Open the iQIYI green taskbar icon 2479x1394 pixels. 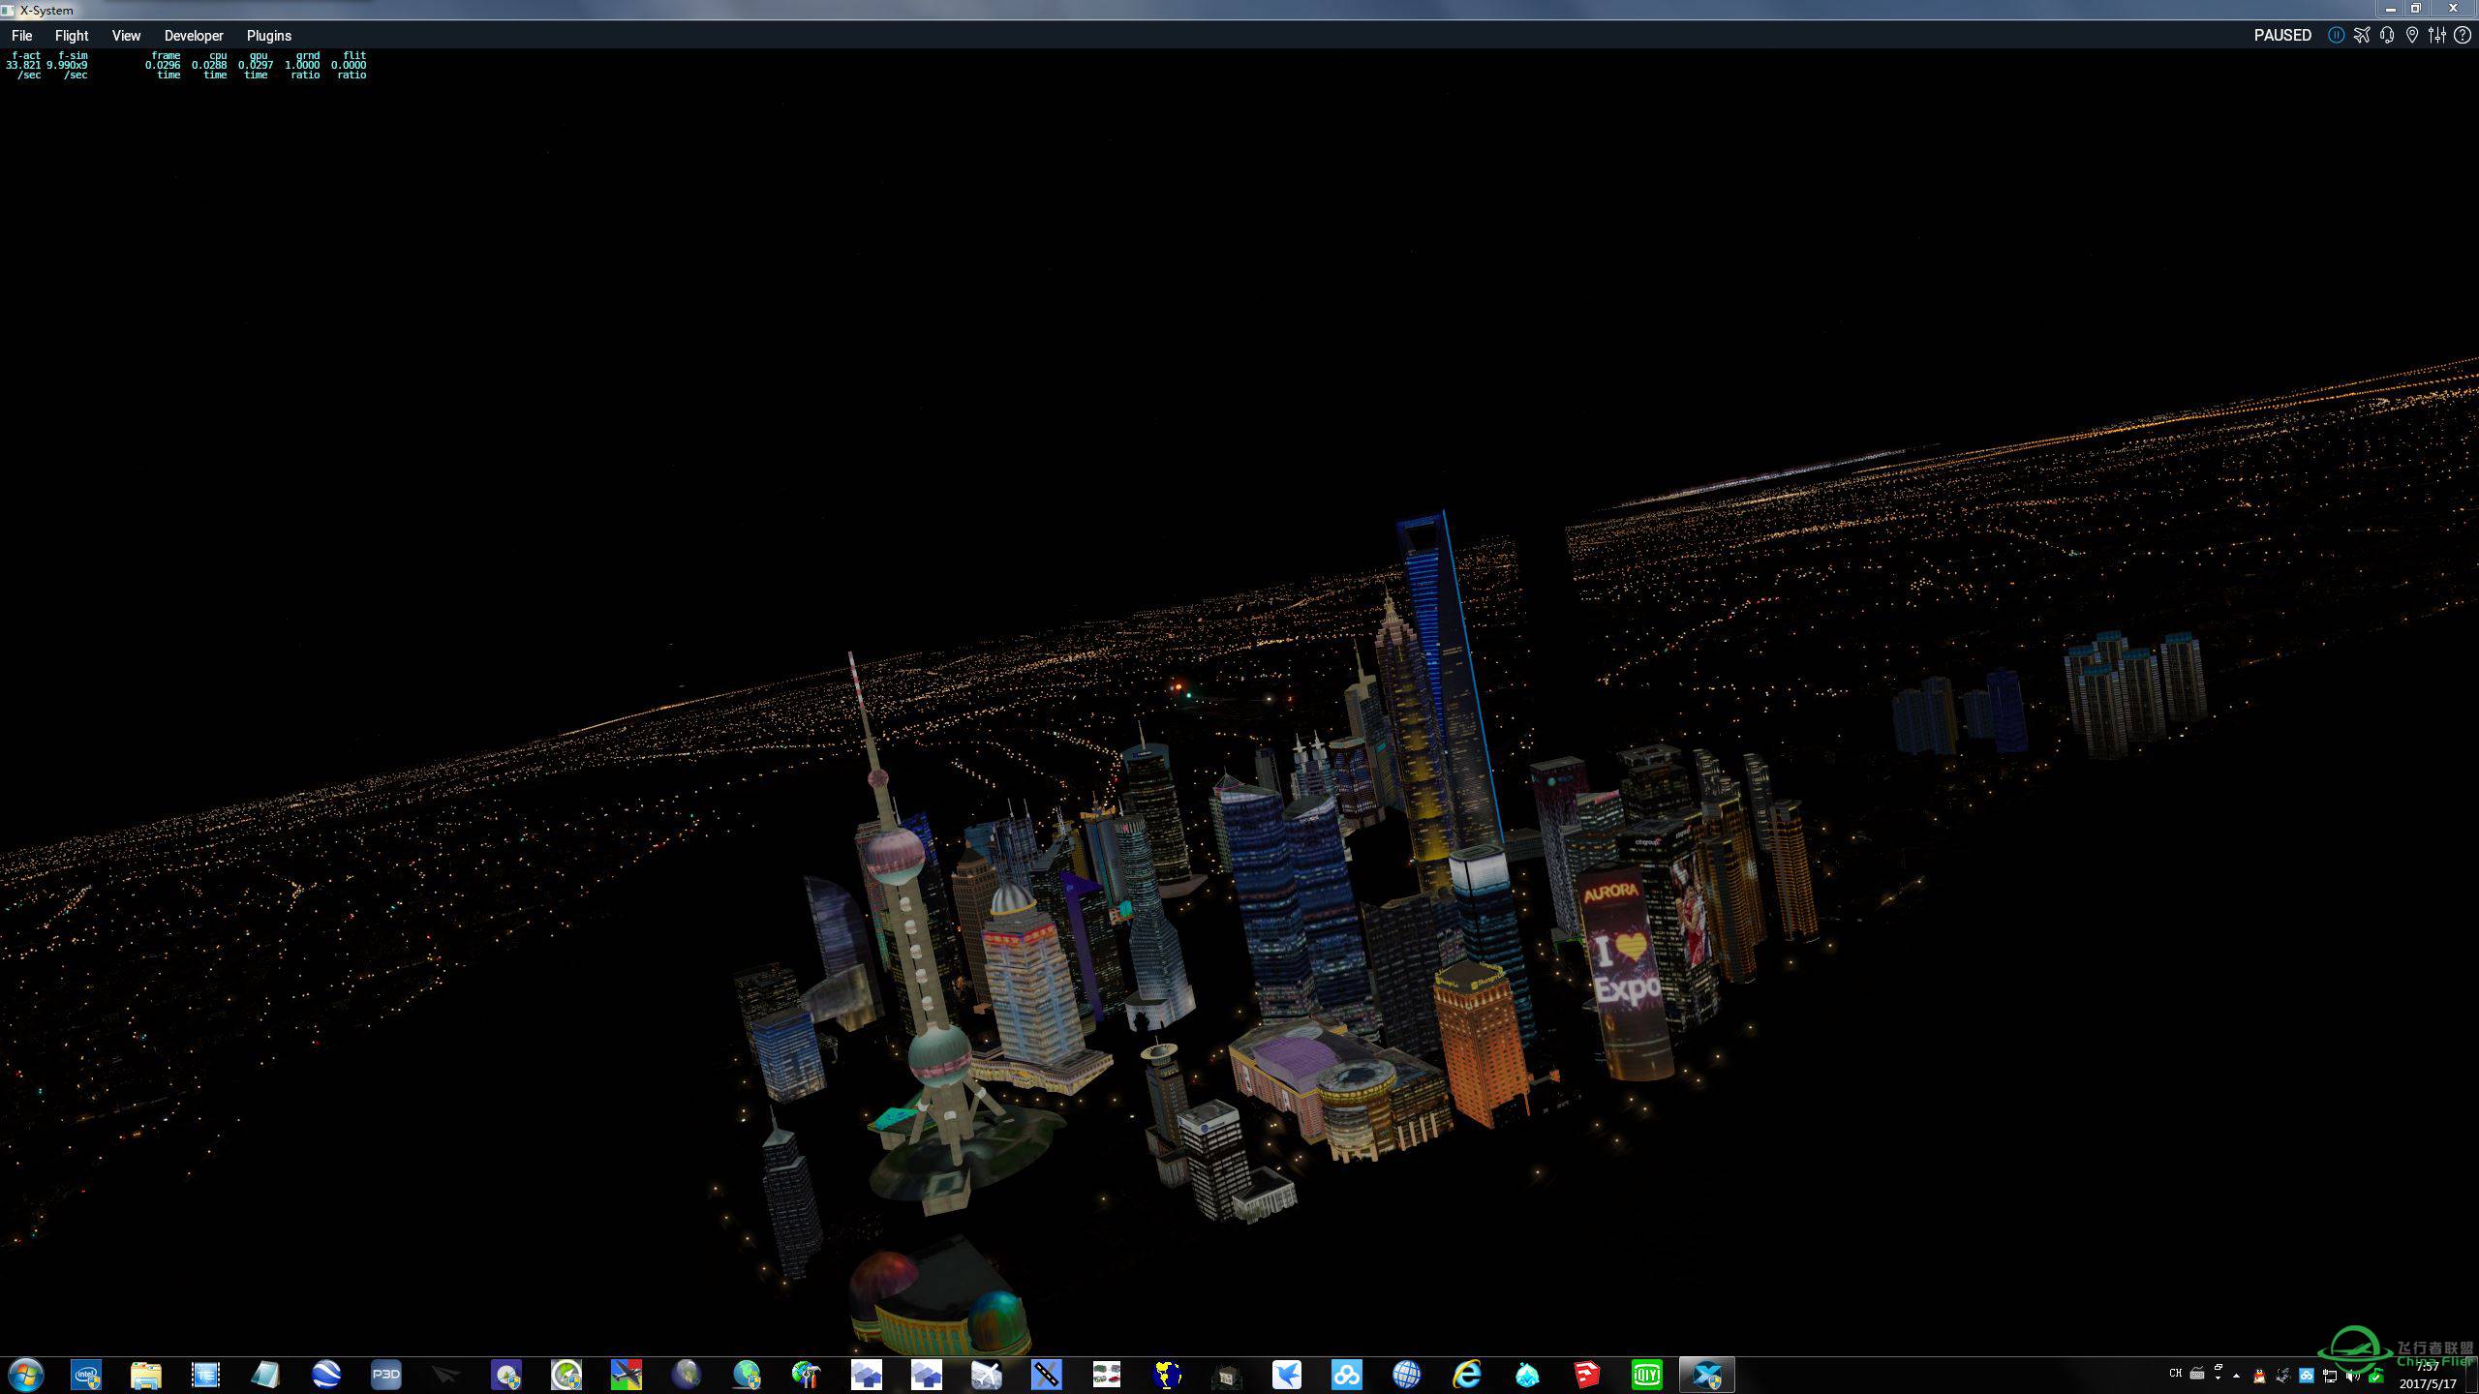[x=1647, y=1375]
